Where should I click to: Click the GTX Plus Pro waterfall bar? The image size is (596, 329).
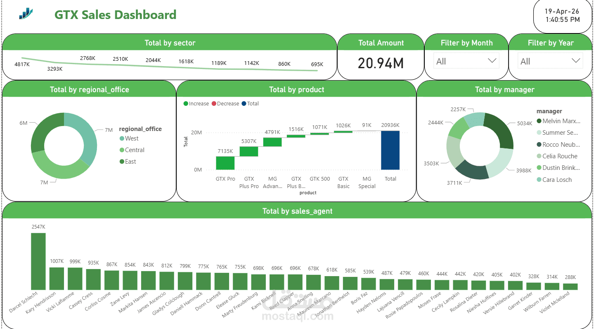pyautogui.click(x=249, y=151)
